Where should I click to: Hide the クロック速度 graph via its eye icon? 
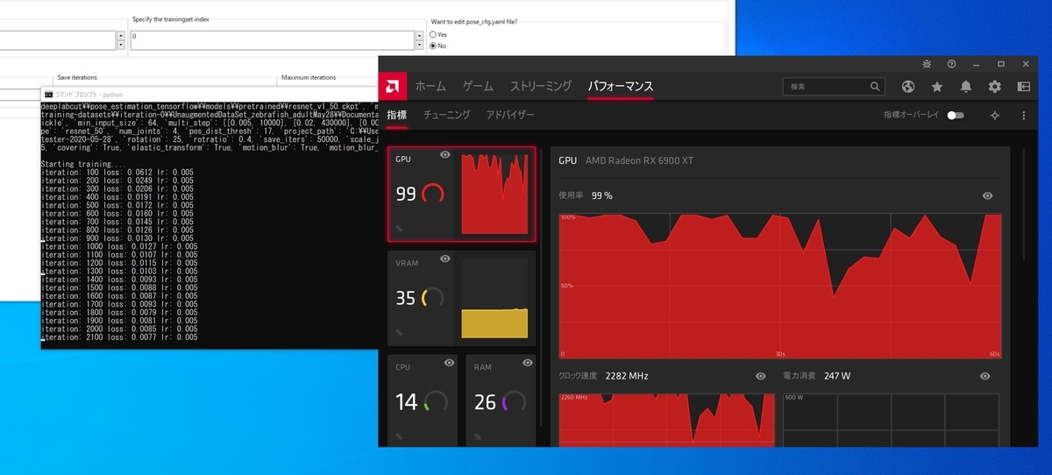point(761,376)
